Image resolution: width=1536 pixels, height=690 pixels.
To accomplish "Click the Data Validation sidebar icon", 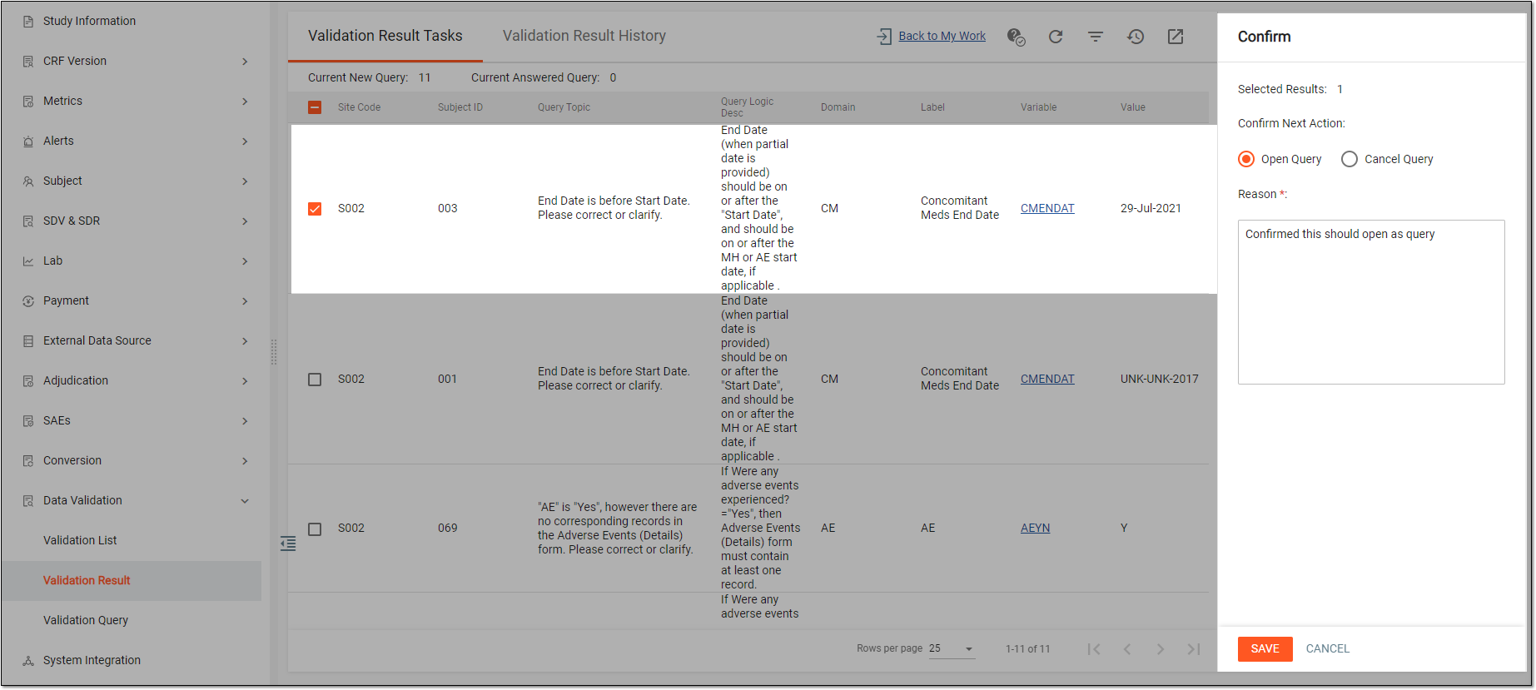I will 28,501.
